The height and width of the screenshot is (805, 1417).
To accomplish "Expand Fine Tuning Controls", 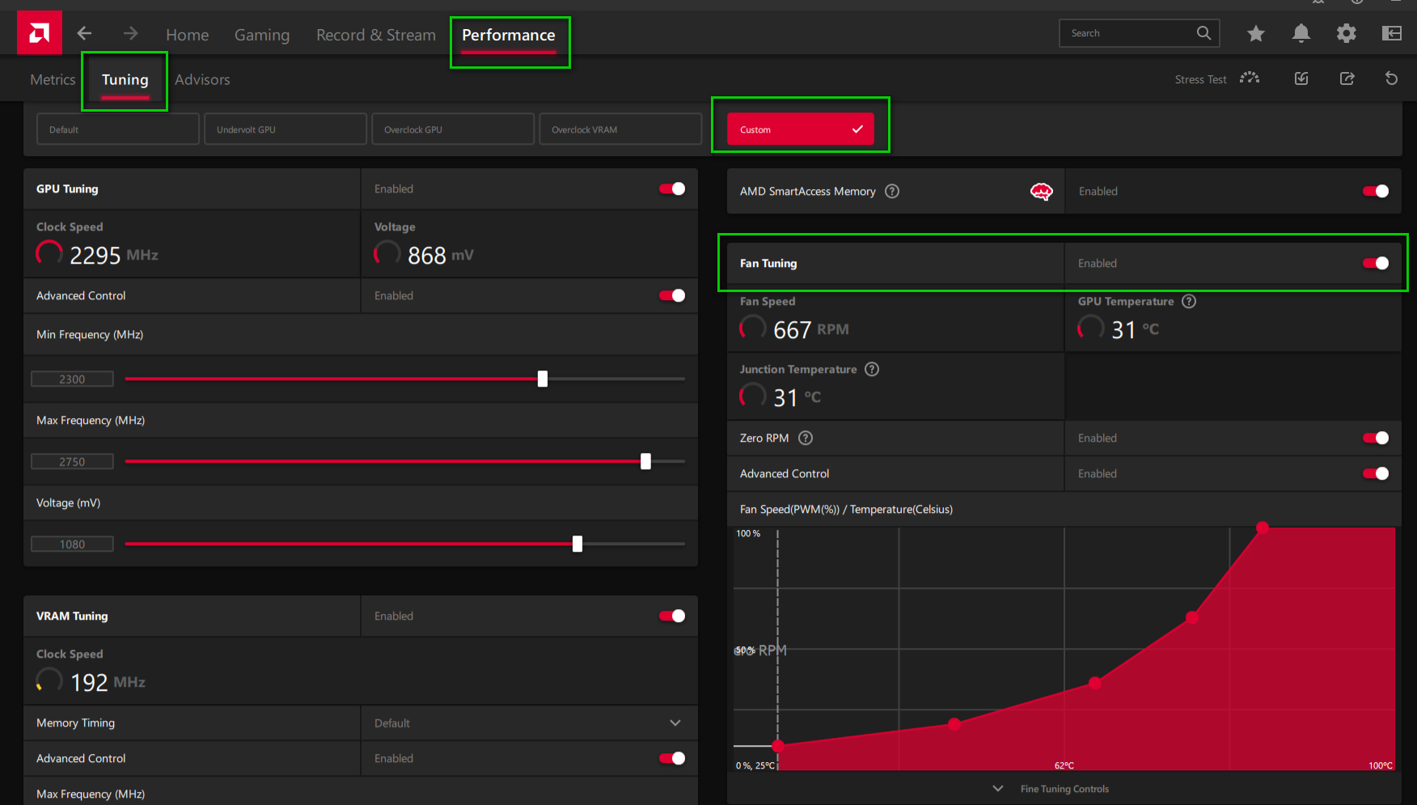I will pyautogui.click(x=1053, y=789).
